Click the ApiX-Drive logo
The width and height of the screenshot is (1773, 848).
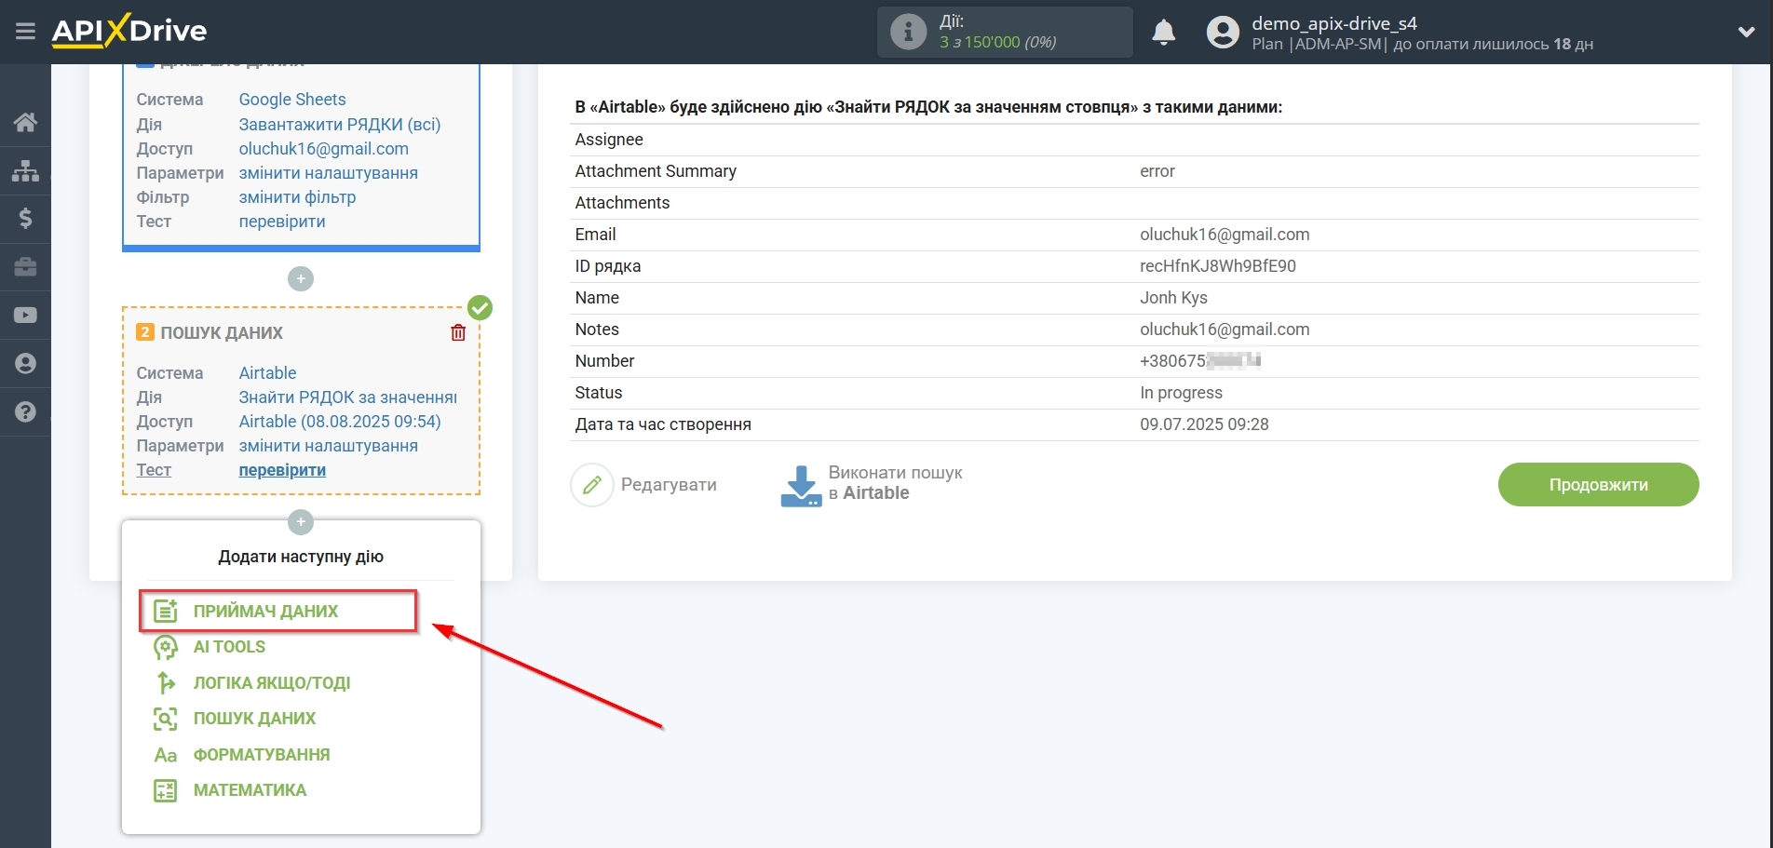[129, 31]
